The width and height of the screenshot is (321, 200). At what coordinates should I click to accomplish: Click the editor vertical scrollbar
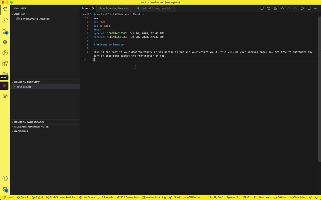click(320, 102)
